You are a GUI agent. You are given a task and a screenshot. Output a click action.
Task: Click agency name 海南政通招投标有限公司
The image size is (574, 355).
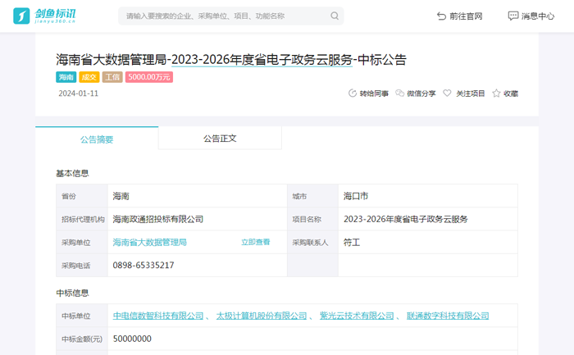[x=157, y=219]
